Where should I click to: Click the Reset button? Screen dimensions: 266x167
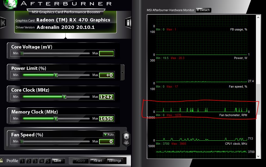[x=97, y=161]
